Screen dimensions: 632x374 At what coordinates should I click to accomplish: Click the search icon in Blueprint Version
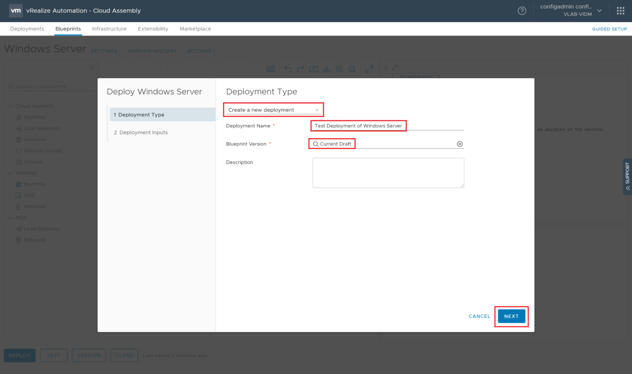click(x=315, y=144)
